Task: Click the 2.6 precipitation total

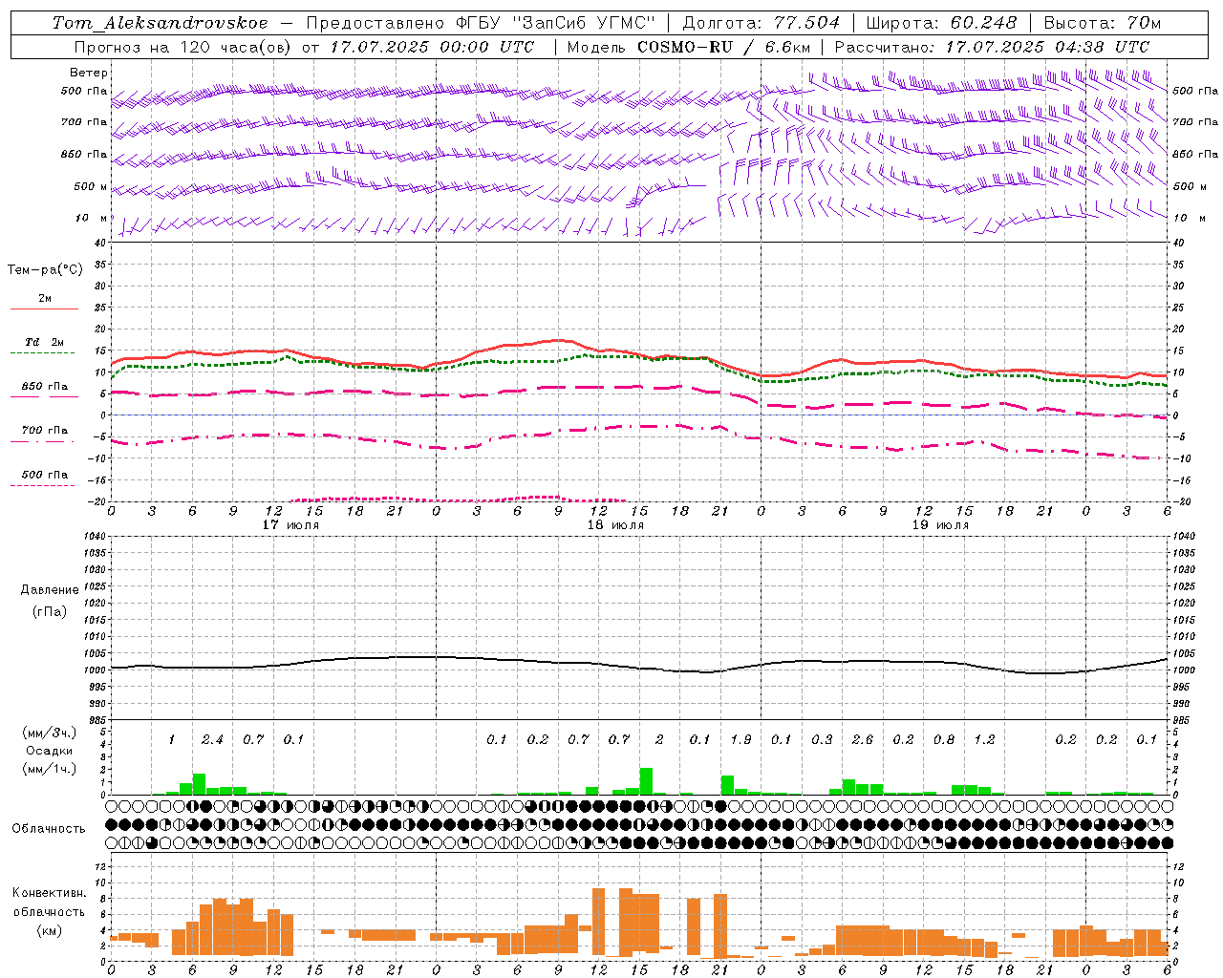Action: tap(862, 739)
